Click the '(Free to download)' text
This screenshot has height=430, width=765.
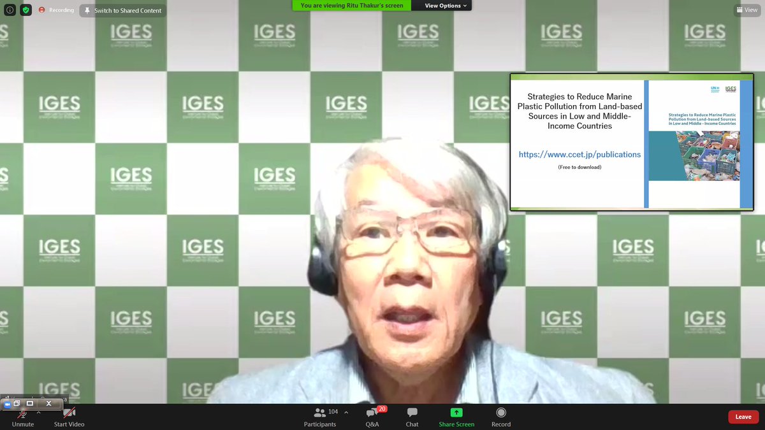pos(579,167)
